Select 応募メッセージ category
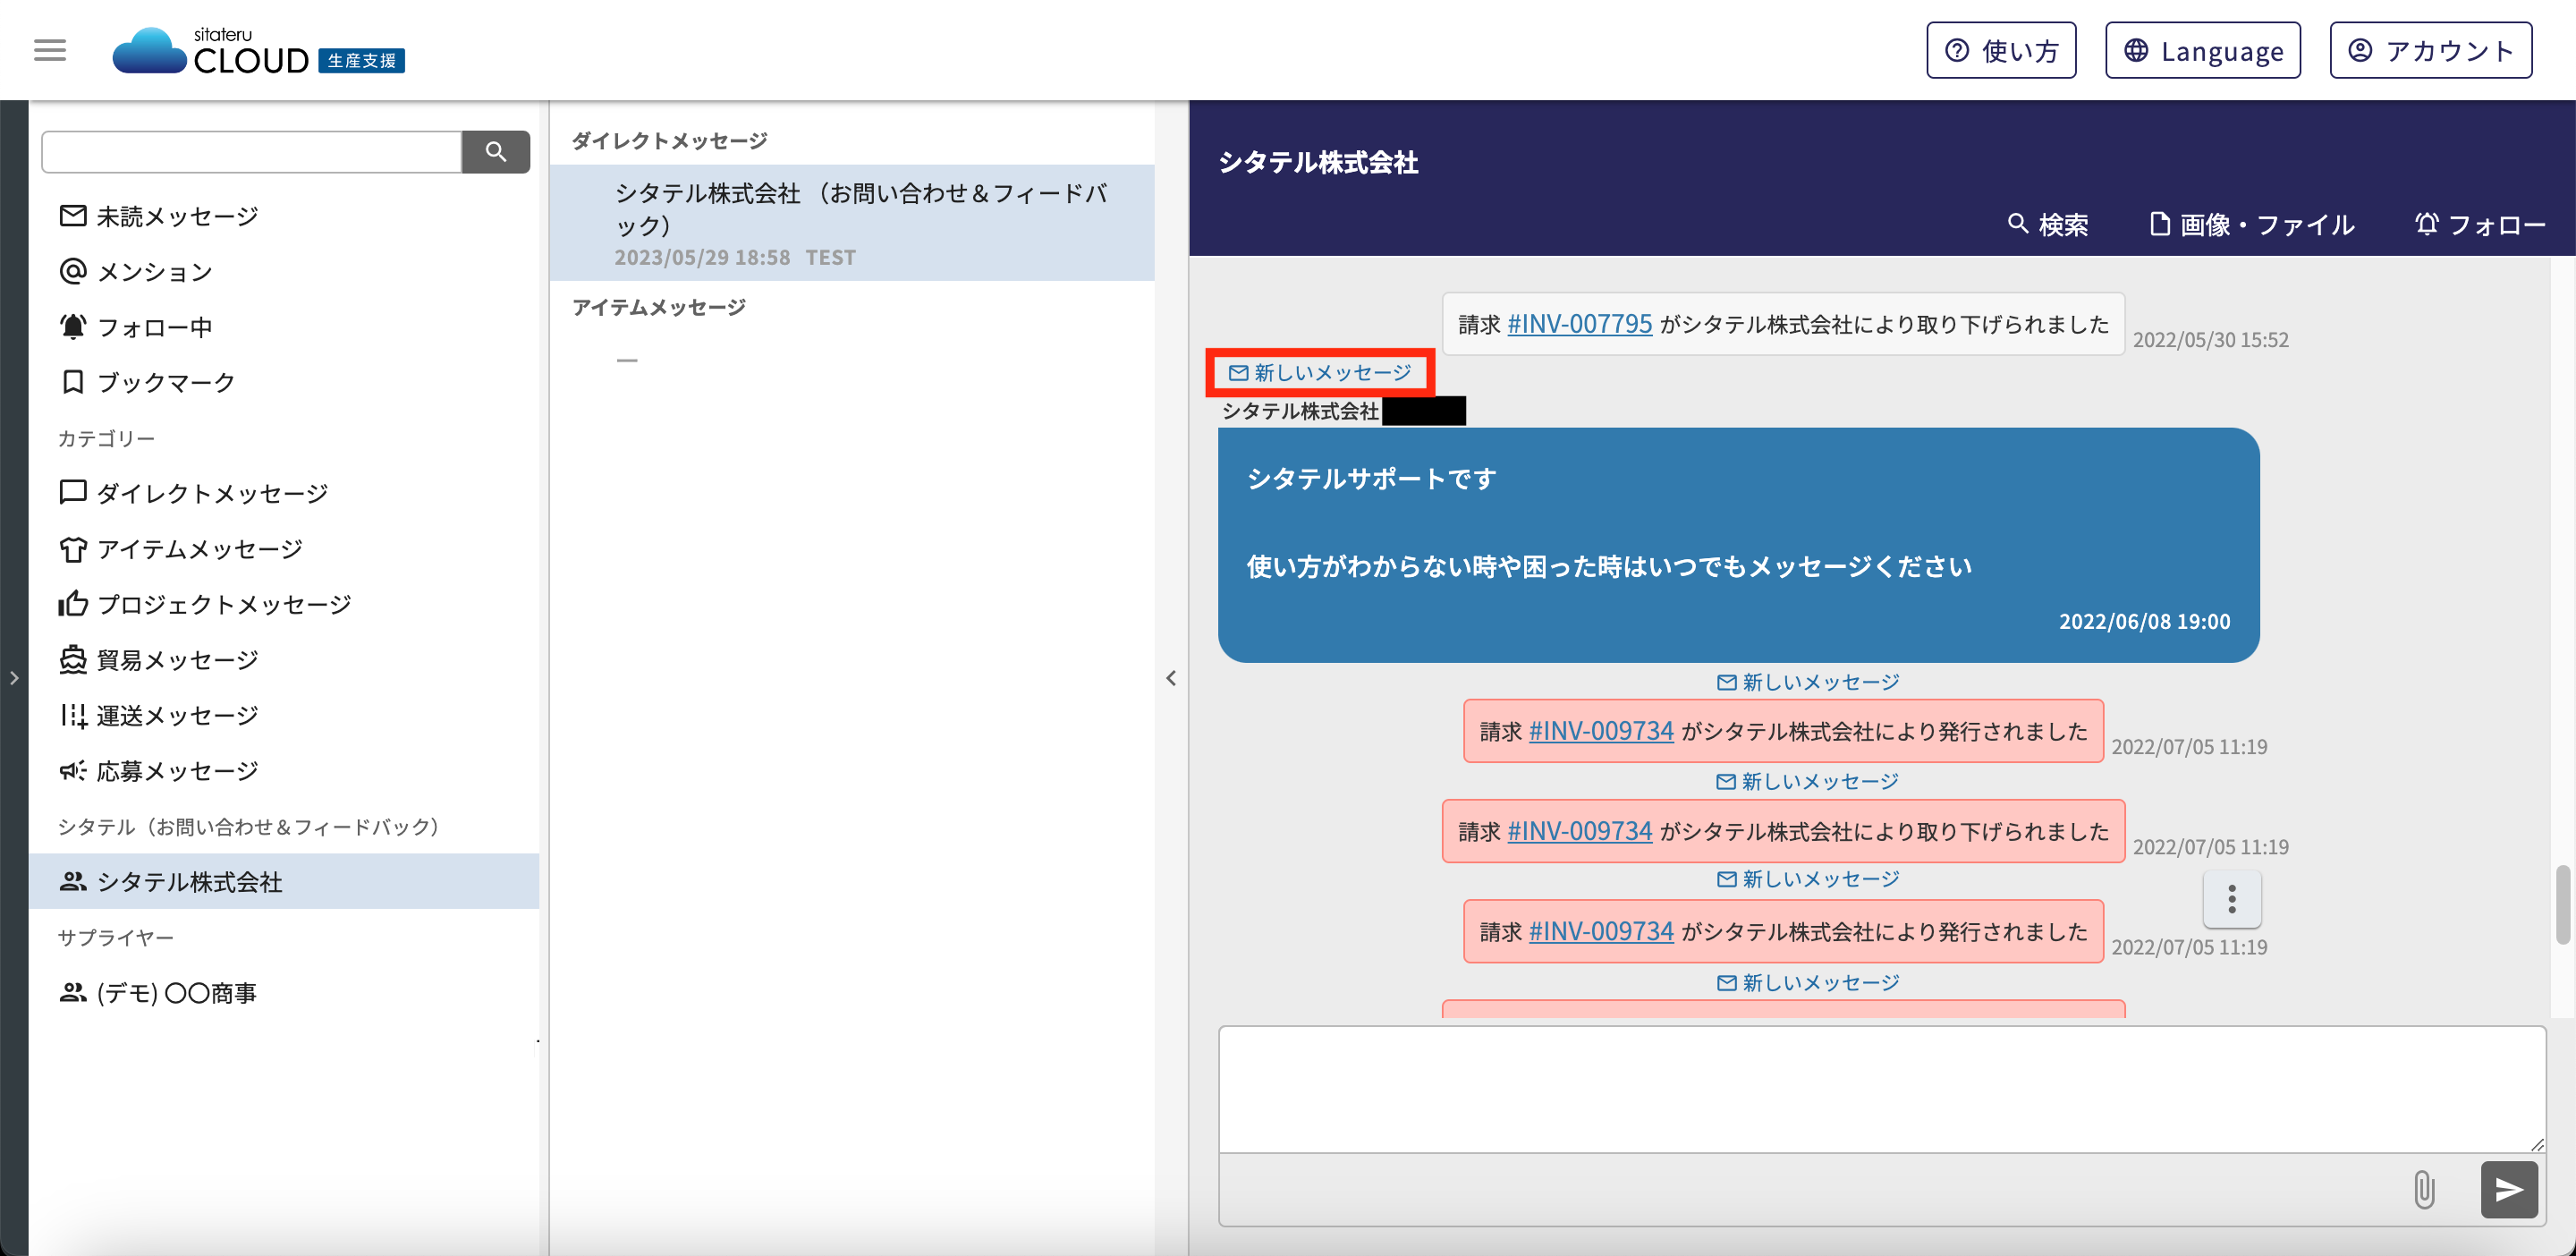 tap(285, 771)
